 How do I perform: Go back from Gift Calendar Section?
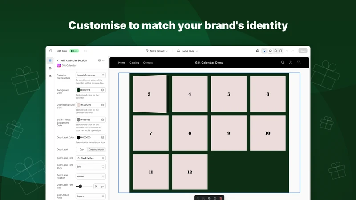58,60
